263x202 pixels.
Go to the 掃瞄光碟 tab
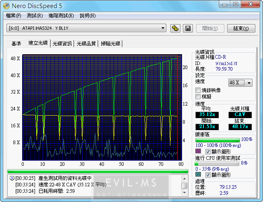(x=110, y=44)
